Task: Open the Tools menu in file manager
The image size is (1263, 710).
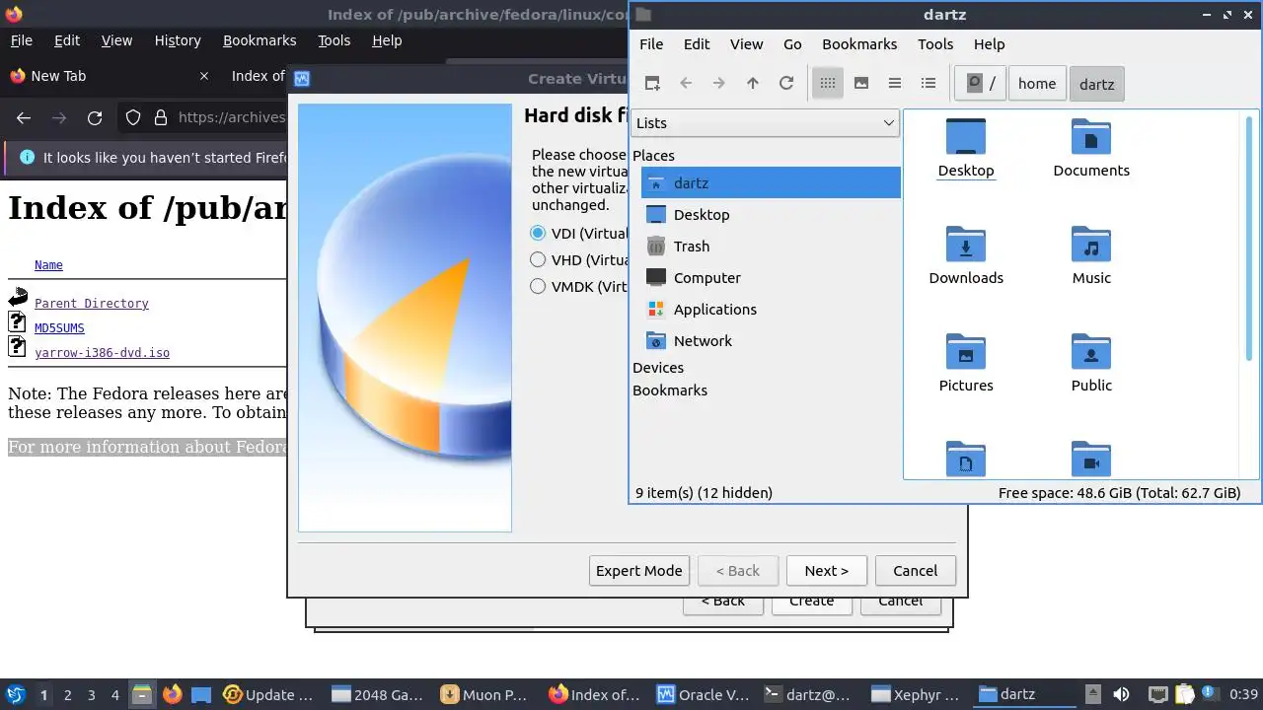Action: point(935,44)
